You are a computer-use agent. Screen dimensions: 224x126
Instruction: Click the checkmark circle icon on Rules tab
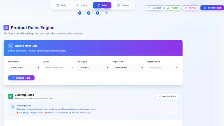pyautogui.click(x=99, y=5)
